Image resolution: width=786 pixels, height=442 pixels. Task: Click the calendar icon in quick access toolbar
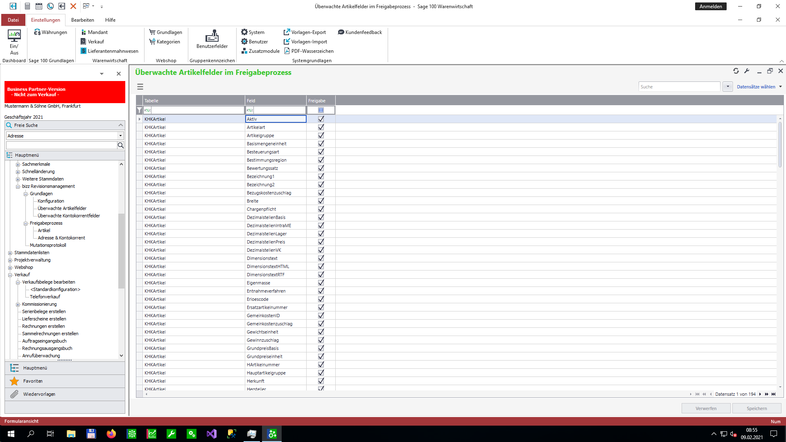[x=39, y=6]
